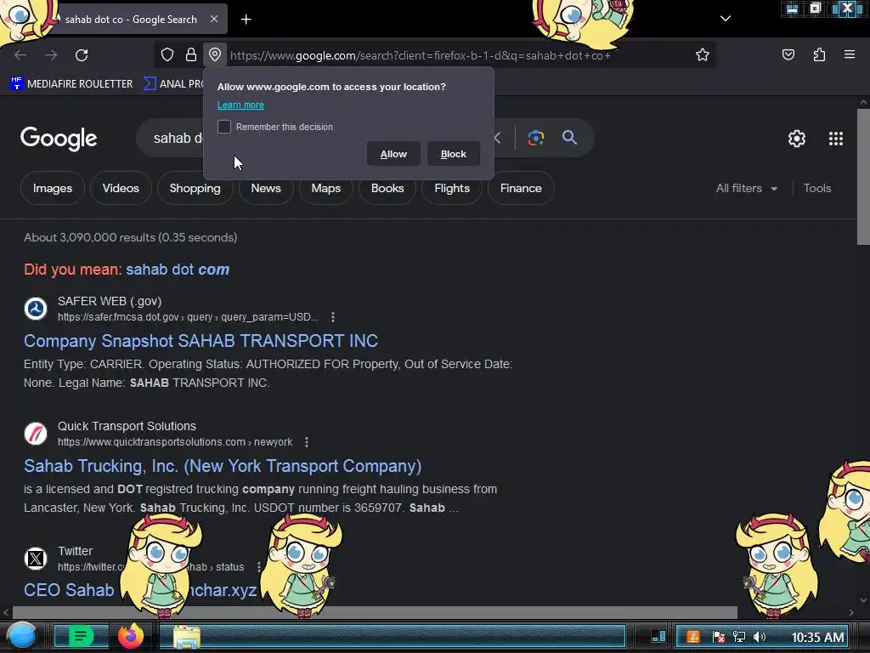Select the Flights filter tab
The width and height of the screenshot is (870, 653).
pyautogui.click(x=452, y=188)
